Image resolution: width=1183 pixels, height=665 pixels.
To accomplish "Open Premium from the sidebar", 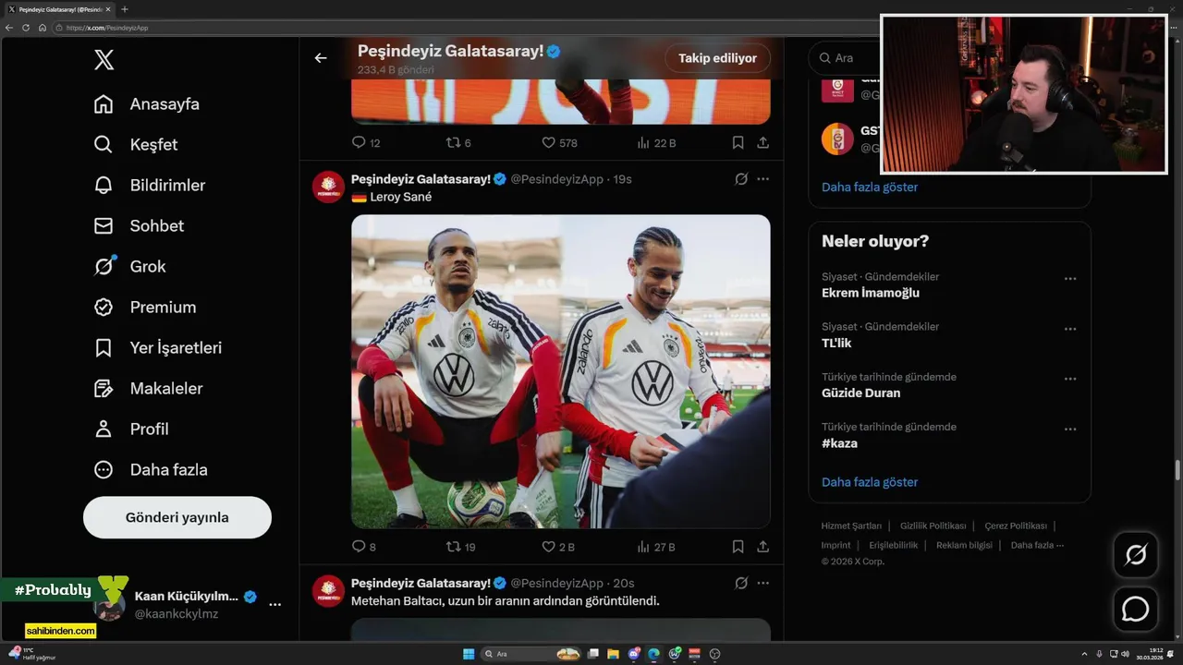I will [x=145, y=307].
